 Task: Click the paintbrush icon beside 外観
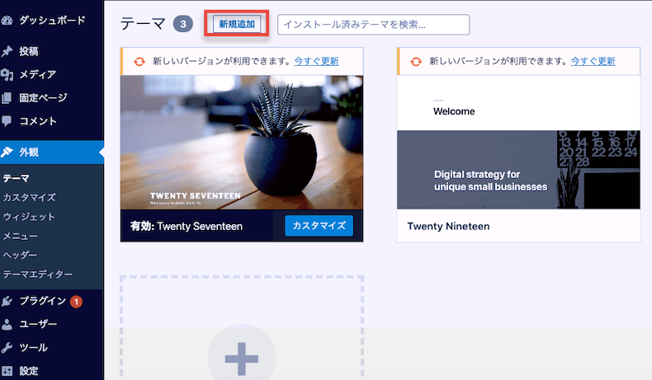click(7, 152)
